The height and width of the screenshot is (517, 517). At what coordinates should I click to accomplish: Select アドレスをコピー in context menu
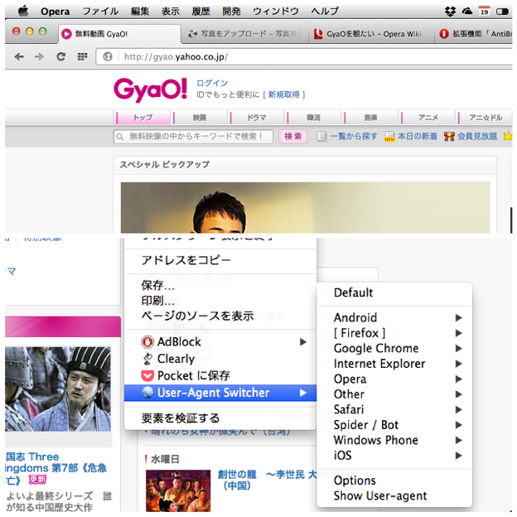[x=220, y=260]
